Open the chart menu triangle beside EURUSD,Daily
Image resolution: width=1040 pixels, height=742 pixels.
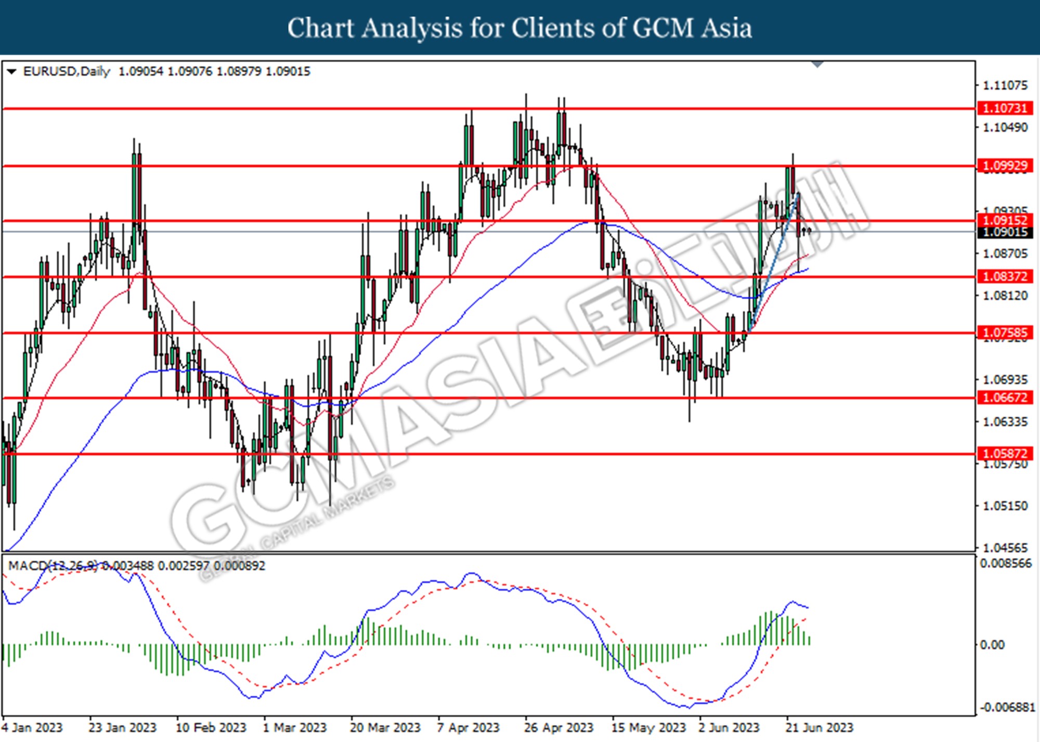pyautogui.click(x=11, y=72)
